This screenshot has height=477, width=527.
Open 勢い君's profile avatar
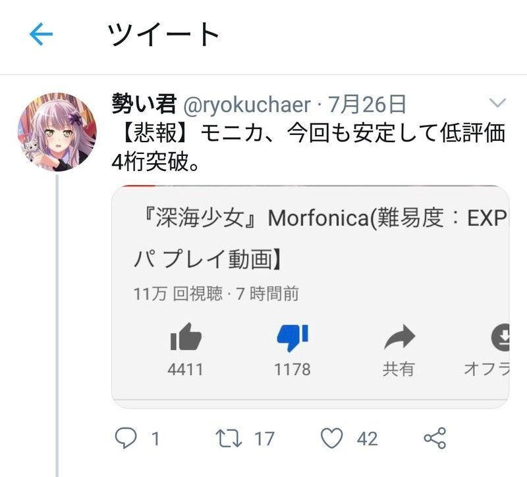(57, 132)
